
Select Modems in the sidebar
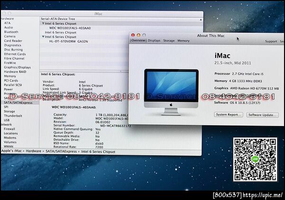(x=10, y=137)
